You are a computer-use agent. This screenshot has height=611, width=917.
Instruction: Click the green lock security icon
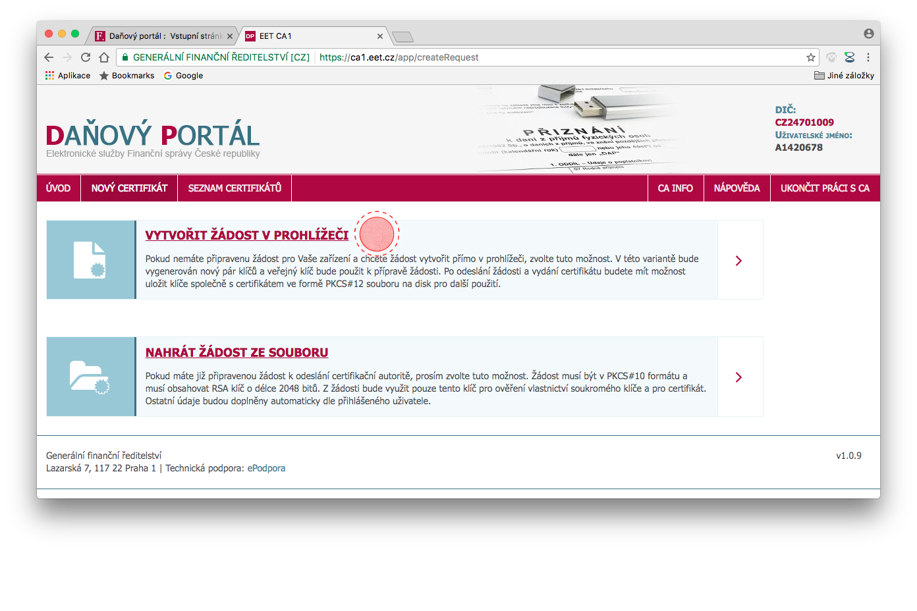click(125, 57)
